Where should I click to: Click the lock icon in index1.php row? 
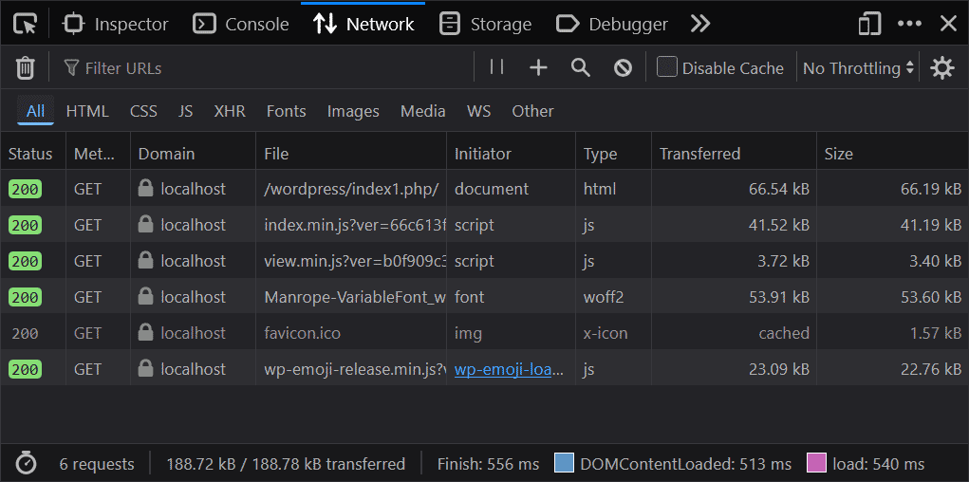[146, 188]
